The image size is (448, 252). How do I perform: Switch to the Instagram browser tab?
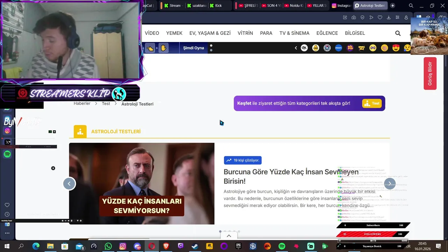[x=341, y=6]
